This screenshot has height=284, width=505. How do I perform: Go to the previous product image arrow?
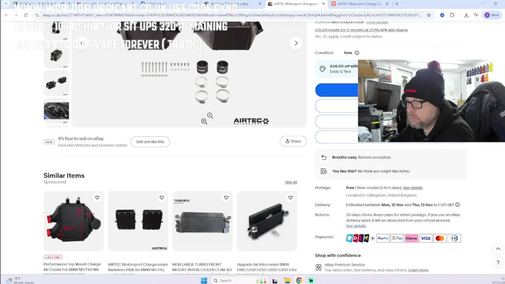pos(82,43)
